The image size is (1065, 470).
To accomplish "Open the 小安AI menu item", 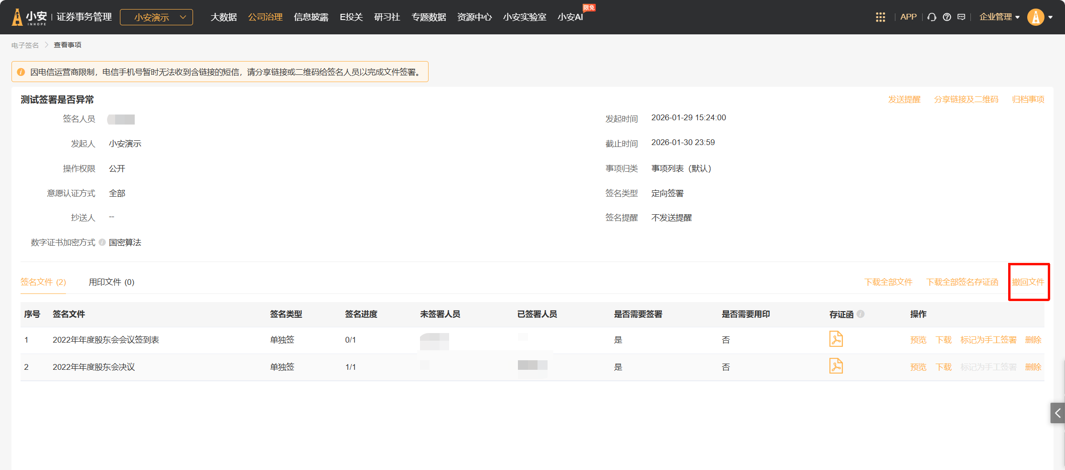I will (570, 17).
